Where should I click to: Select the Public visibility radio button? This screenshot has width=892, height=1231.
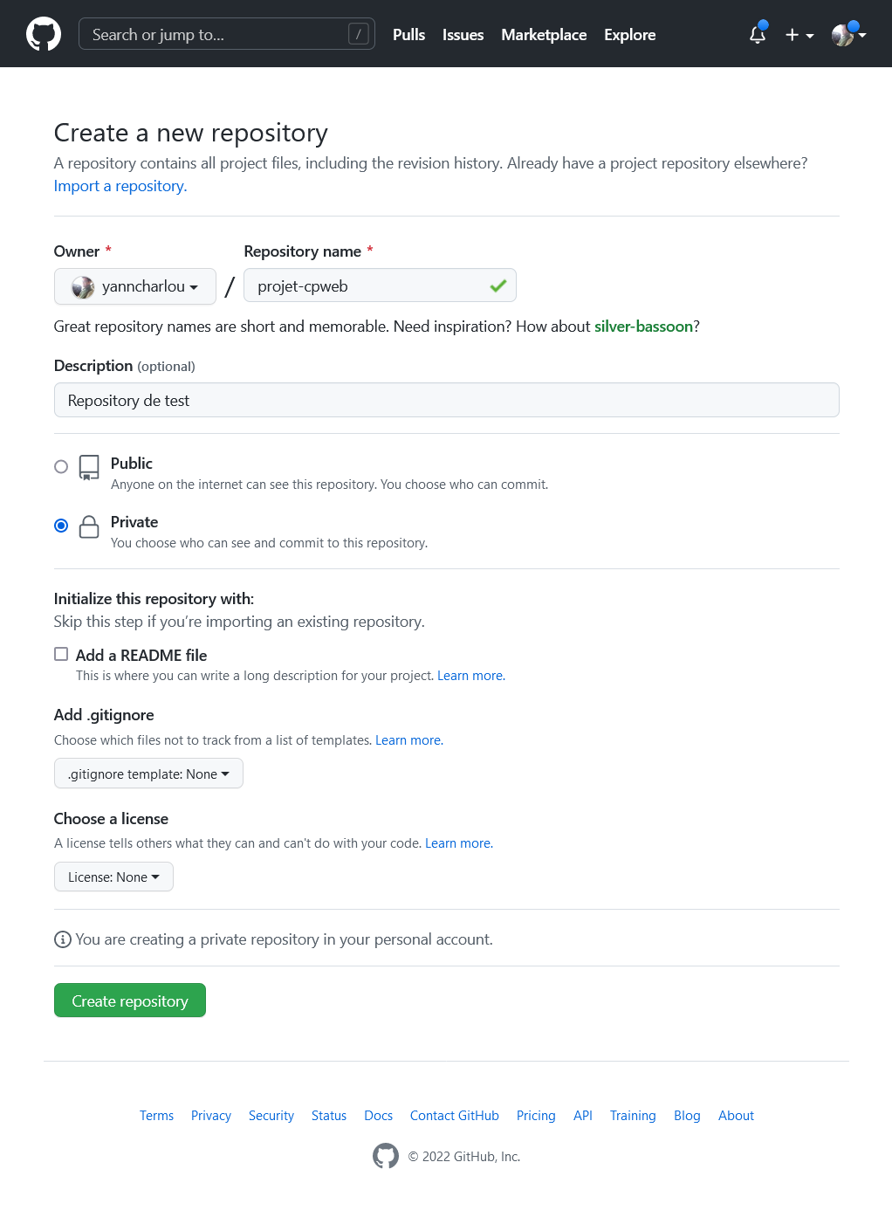click(x=61, y=467)
